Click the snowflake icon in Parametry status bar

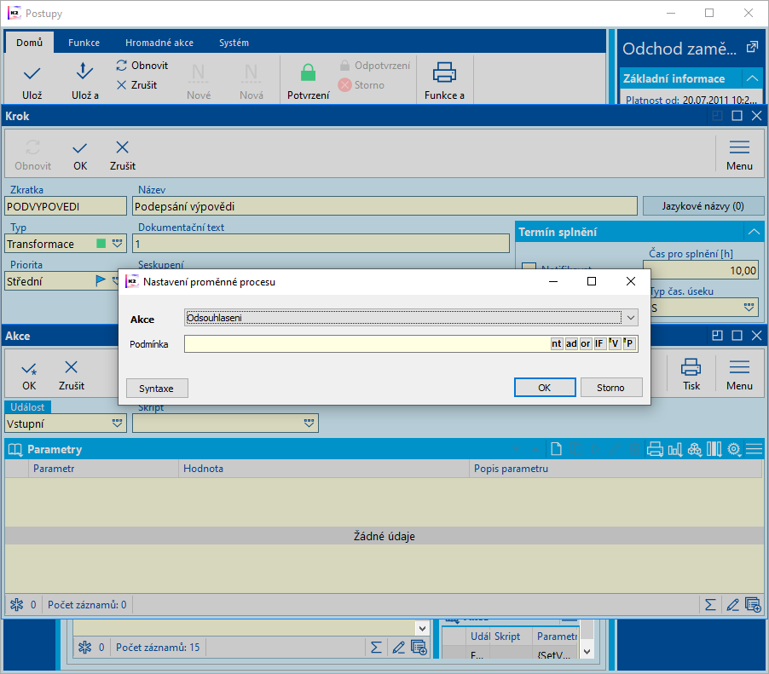click(x=17, y=605)
